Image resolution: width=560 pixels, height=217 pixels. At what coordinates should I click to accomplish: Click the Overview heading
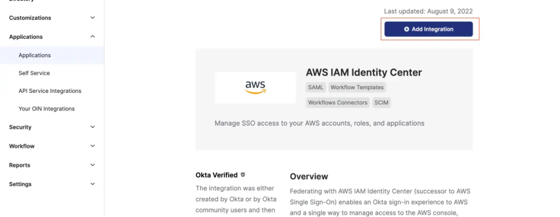click(309, 177)
